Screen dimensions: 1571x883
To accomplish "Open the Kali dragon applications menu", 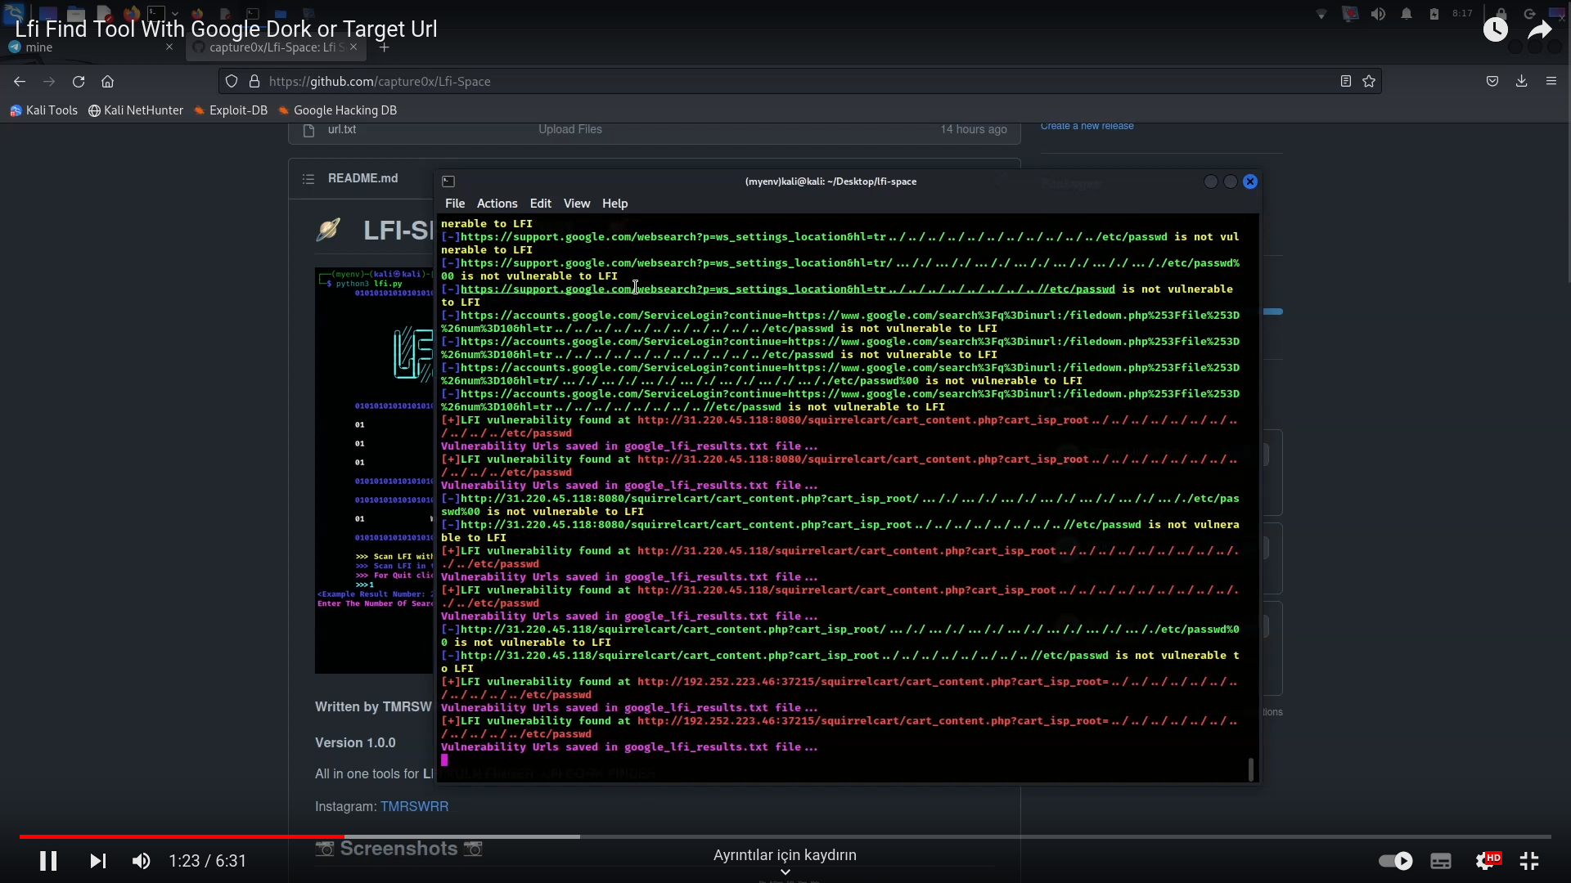I will (x=14, y=13).
